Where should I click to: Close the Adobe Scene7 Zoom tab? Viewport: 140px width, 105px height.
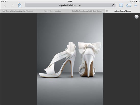click(107, 11)
